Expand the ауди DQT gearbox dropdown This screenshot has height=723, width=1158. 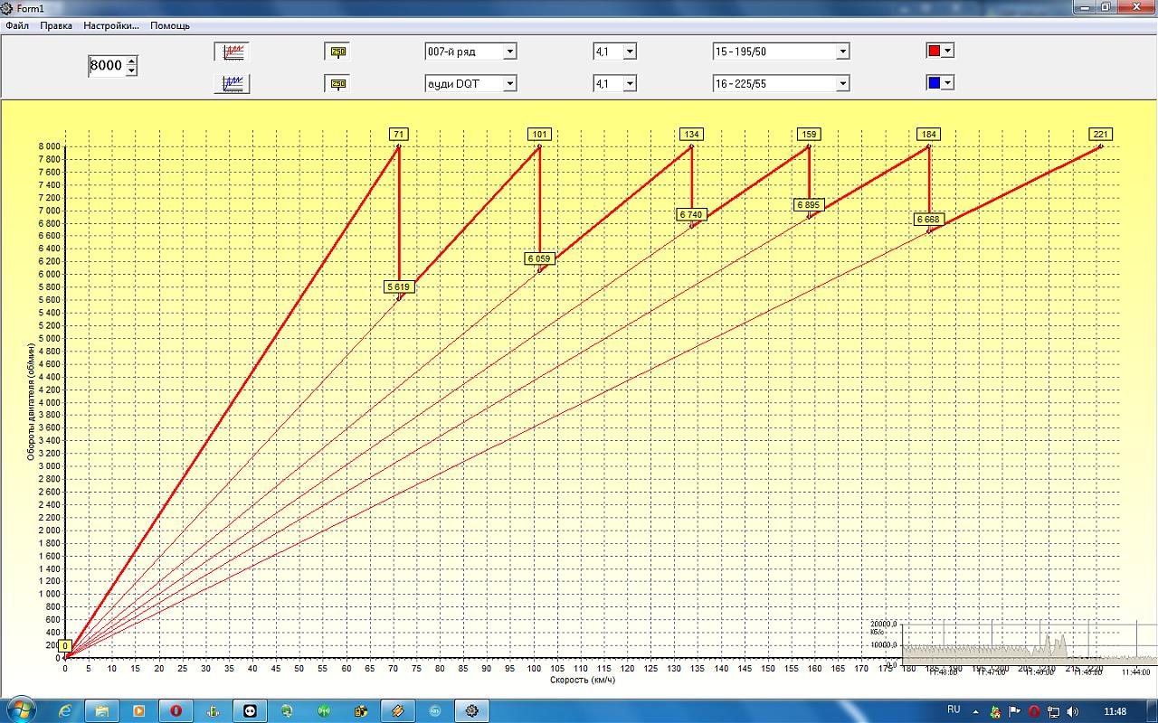click(x=510, y=83)
